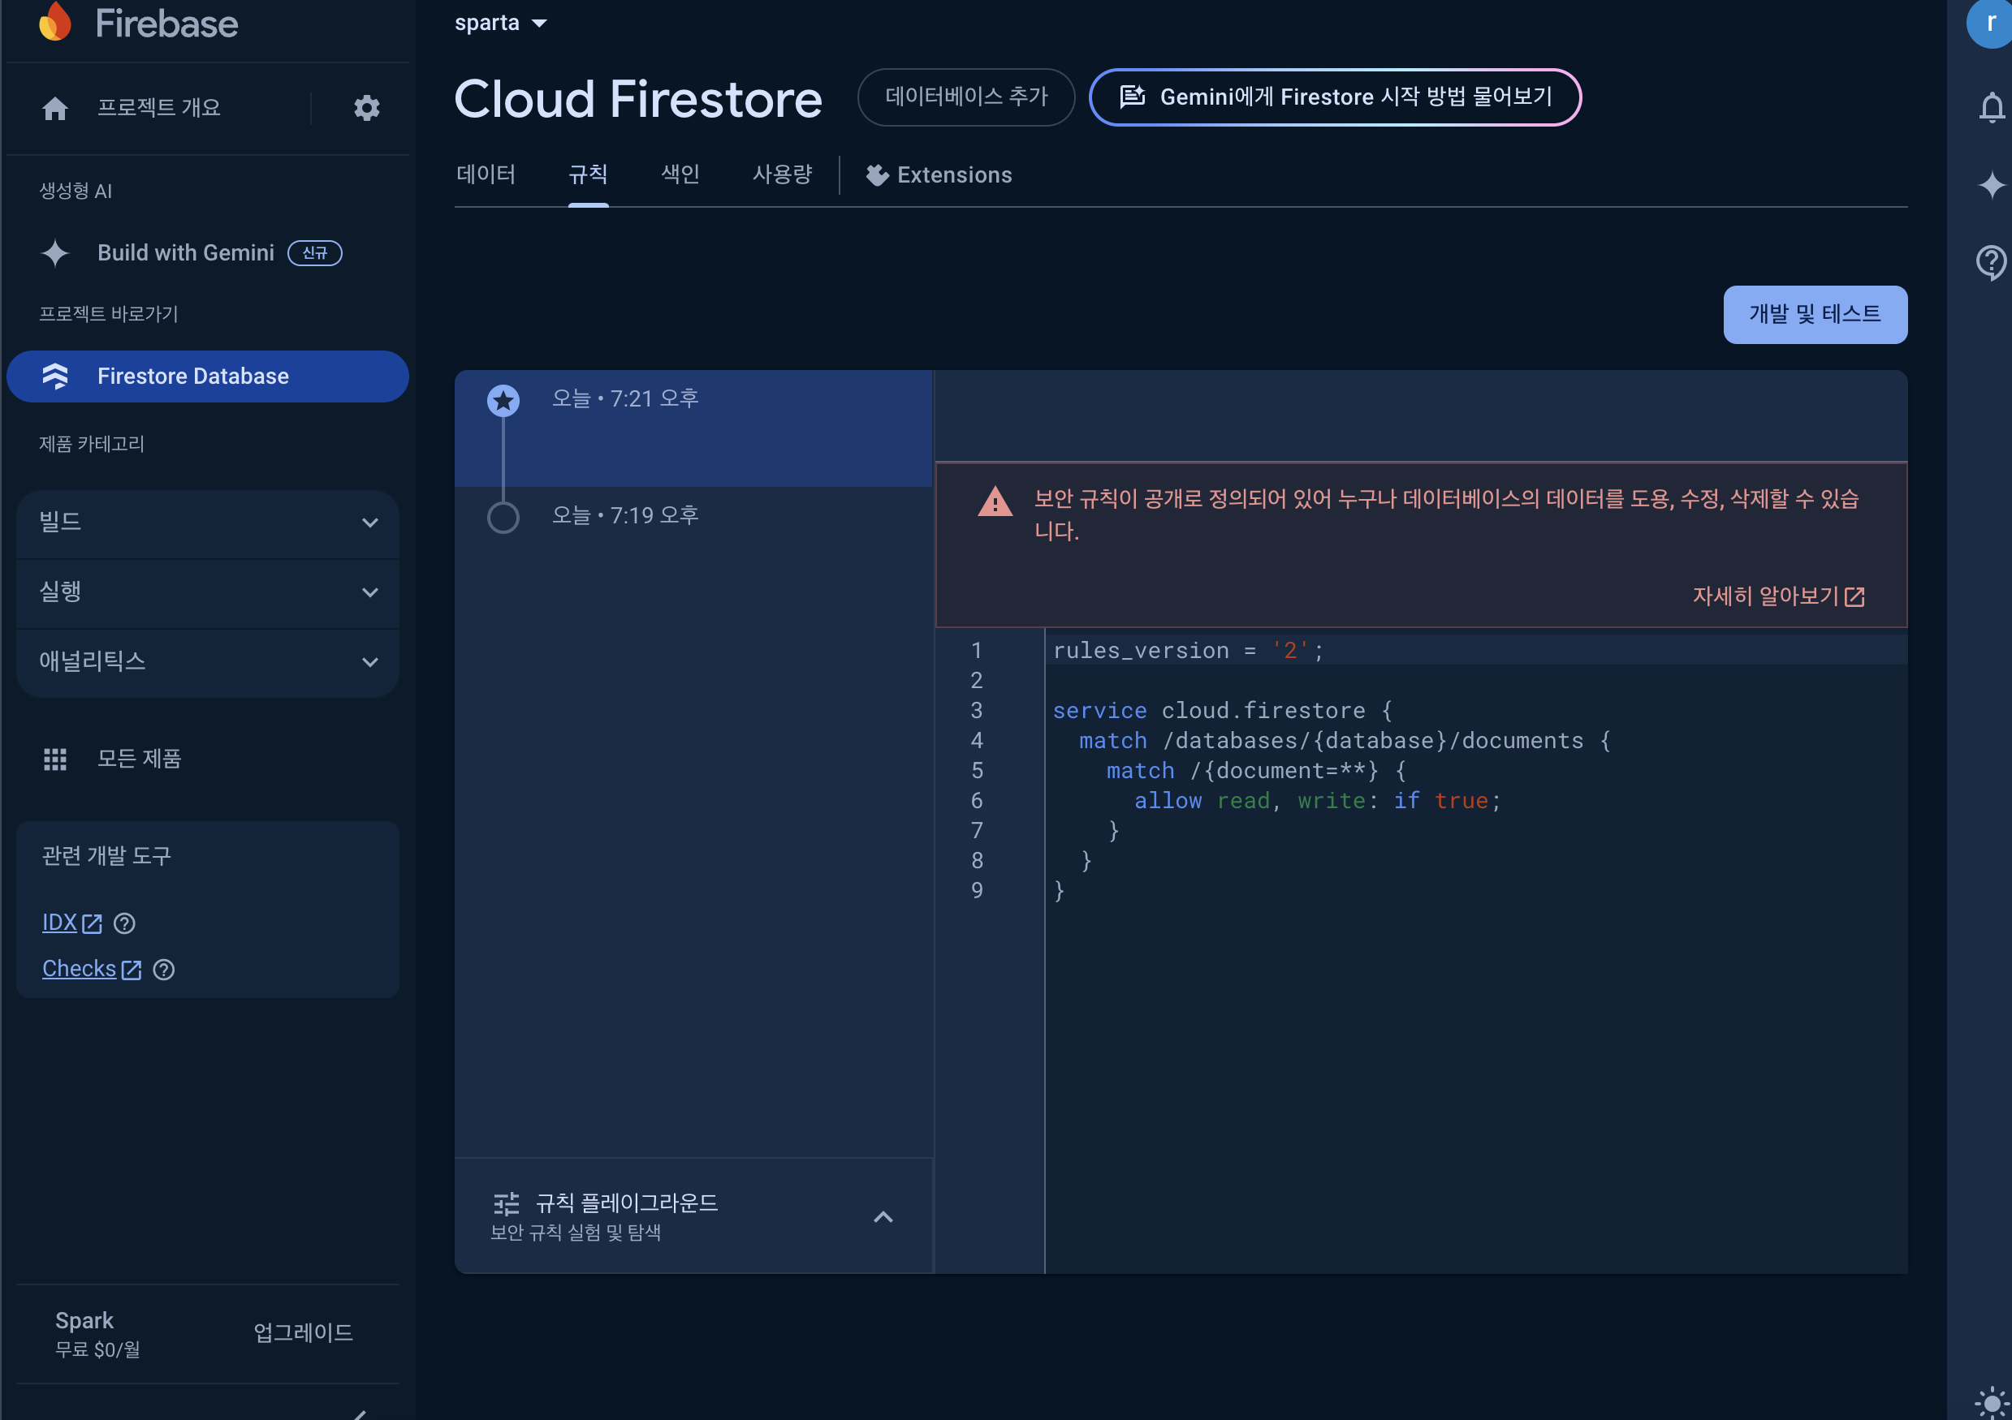The image size is (2012, 1420).
Task: Switch to the 데이터 tab
Action: tap(486, 175)
